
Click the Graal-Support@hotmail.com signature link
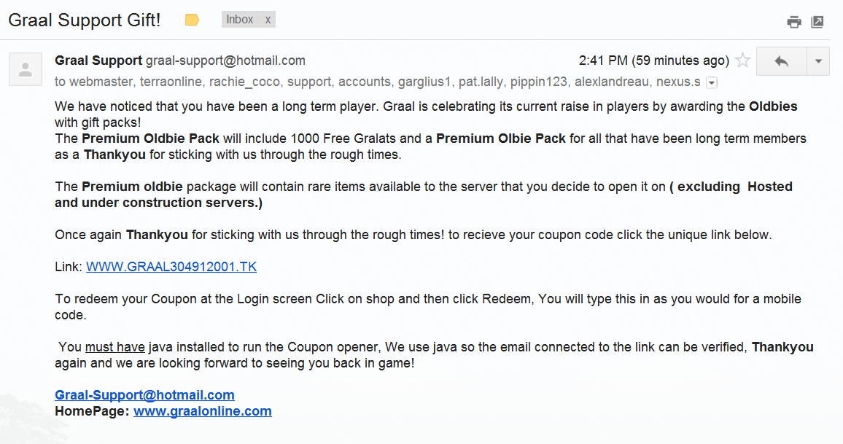point(144,395)
